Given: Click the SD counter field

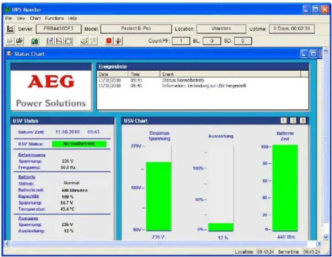Looking at the screenshot, I should [x=243, y=41].
